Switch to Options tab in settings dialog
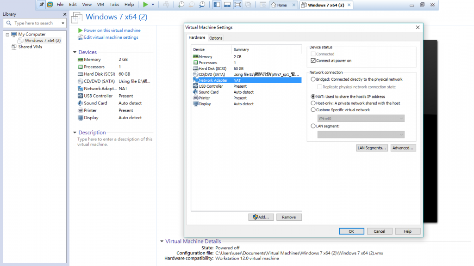 (216, 38)
